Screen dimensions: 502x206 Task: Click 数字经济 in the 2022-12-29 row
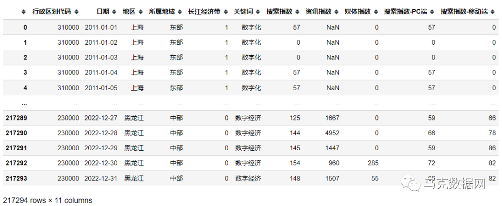[248, 148]
